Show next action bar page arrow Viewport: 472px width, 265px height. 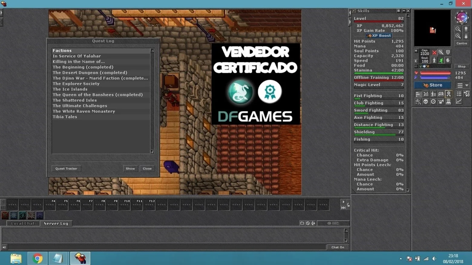tap(343, 202)
